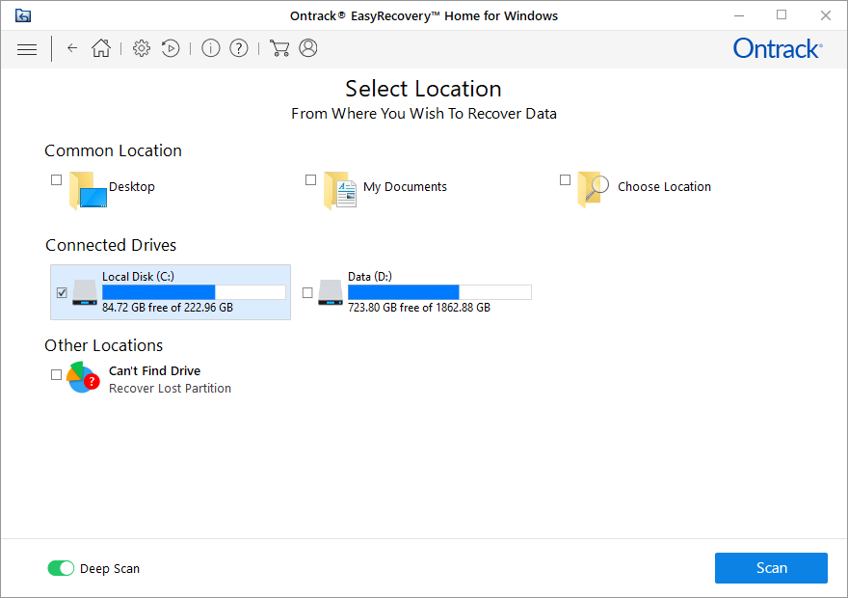Click the My Documents label
848x598 pixels.
405,187
